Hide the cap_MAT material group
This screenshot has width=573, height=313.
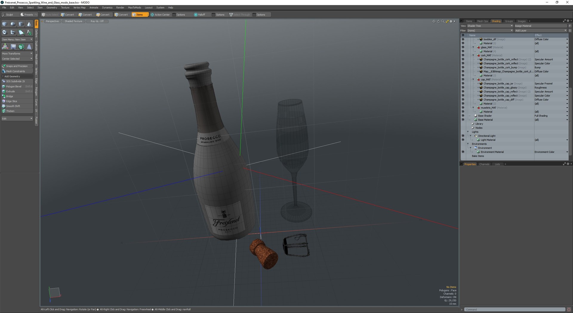pyautogui.click(x=463, y=80)
